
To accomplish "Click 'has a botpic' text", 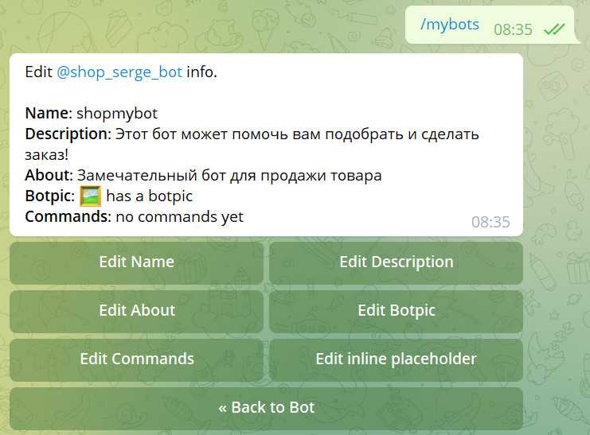I will pos(150,196).
